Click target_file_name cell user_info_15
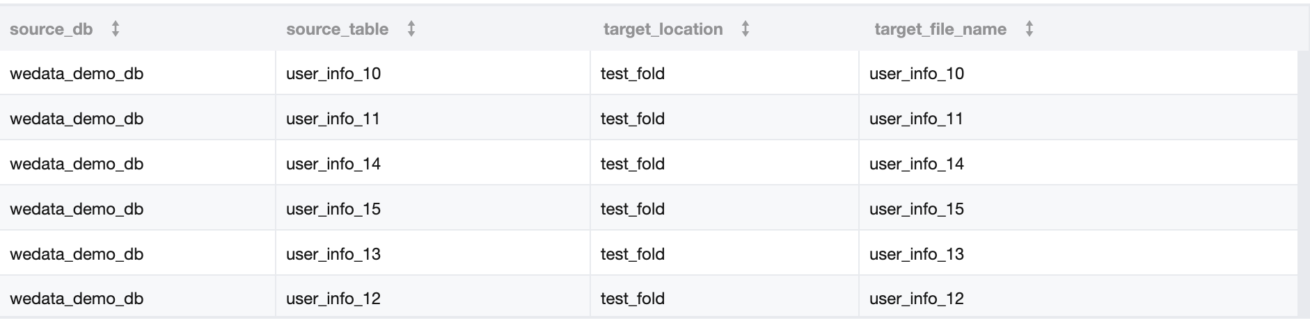1310x325 pixels. tap(916, 209)
